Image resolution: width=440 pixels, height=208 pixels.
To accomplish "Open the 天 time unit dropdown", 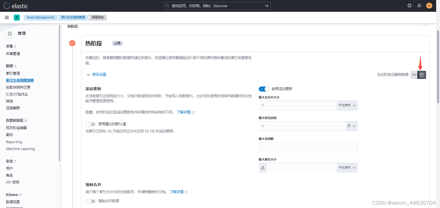I will [351, 126].
